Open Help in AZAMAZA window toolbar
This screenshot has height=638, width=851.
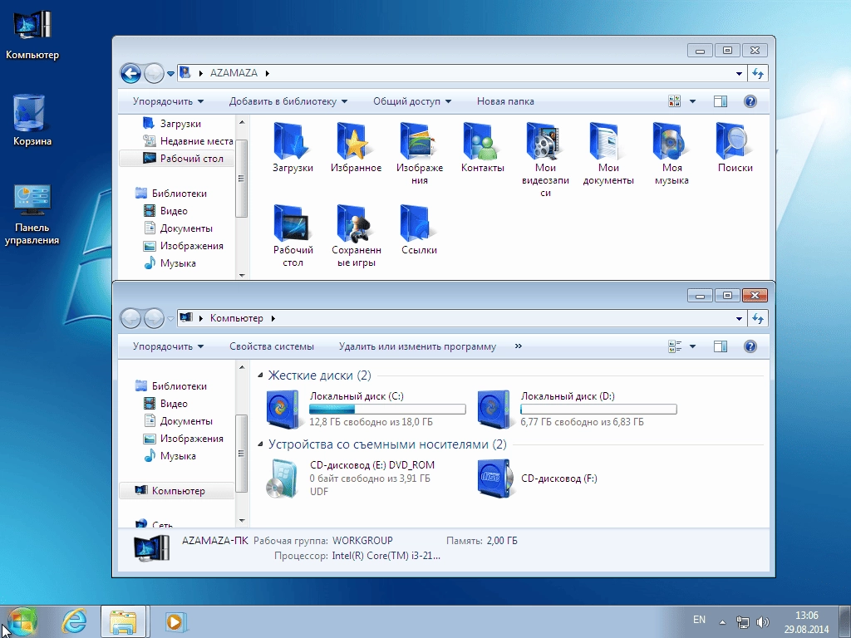pyautogui.click(x=750, y=101)
